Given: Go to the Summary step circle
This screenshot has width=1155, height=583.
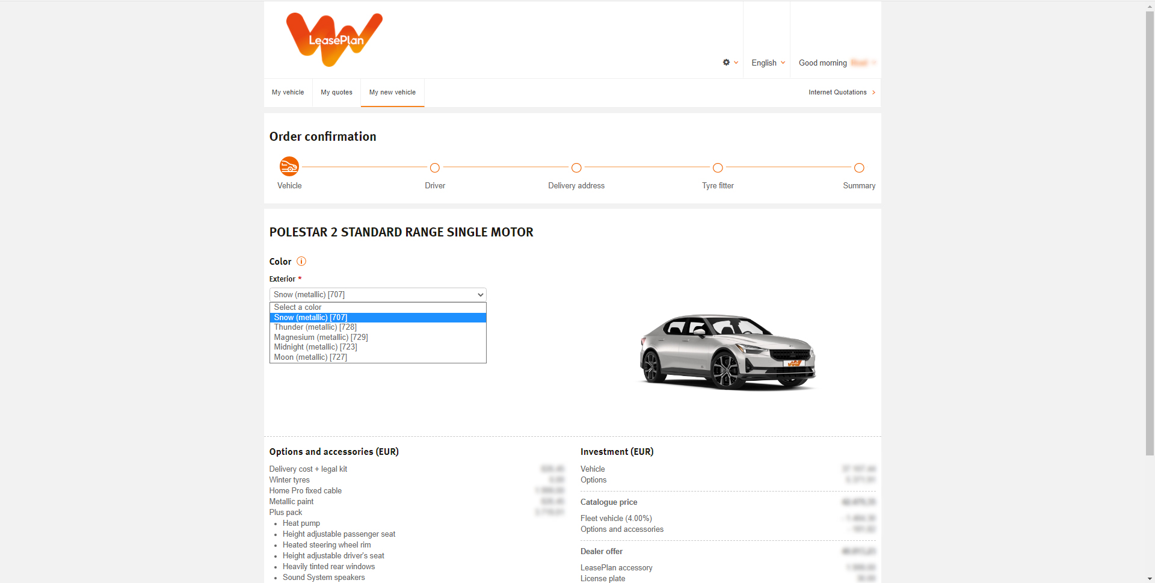Looking at the screenshot, I should coord(859,168).
